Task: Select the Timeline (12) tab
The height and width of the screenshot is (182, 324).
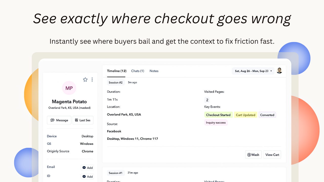Action: tap(116, 71)
